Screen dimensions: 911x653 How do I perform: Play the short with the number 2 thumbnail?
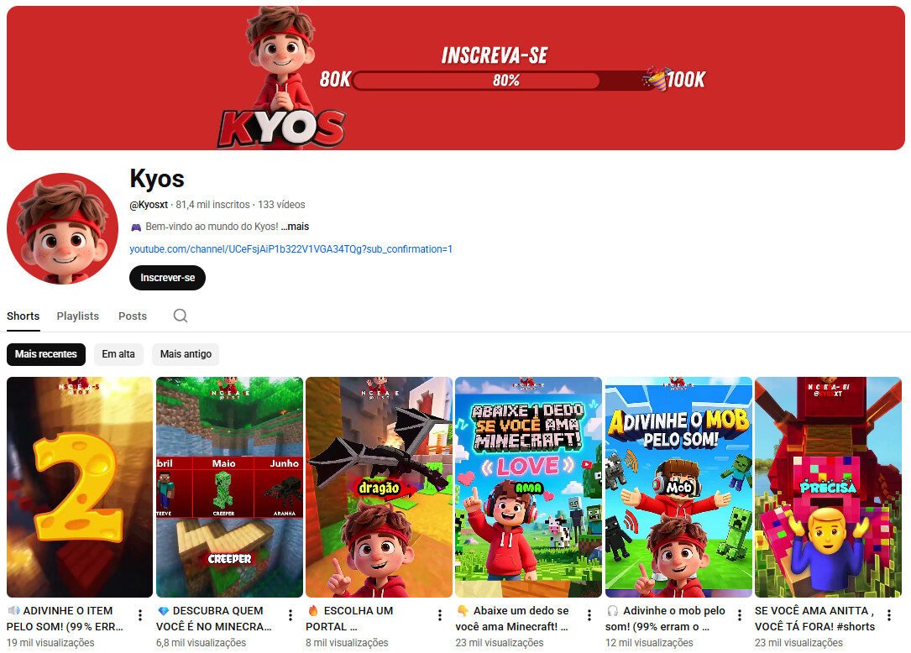pos(79,484)
